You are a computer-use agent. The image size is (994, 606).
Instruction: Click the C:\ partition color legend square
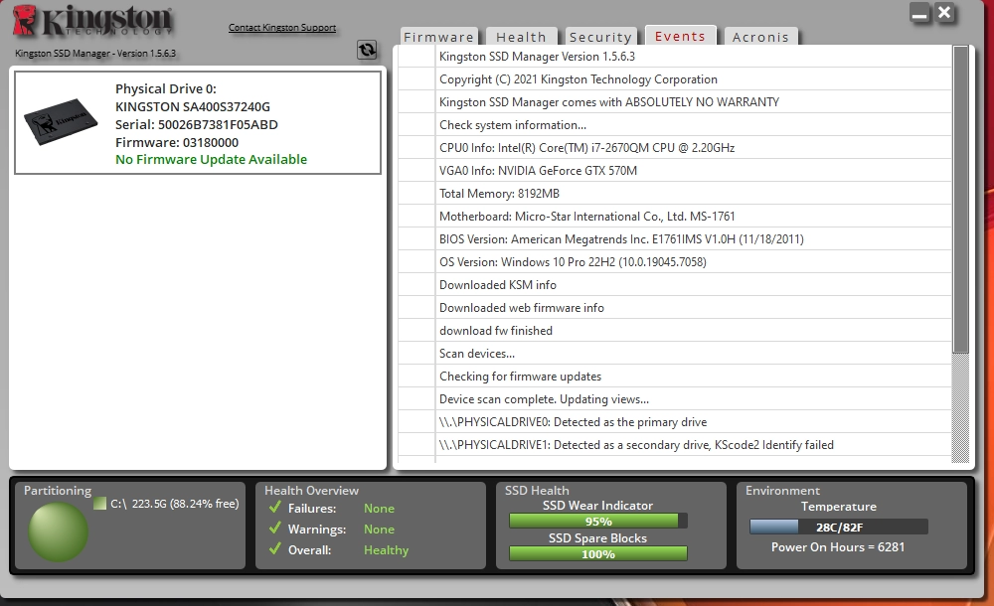(99, 504)
